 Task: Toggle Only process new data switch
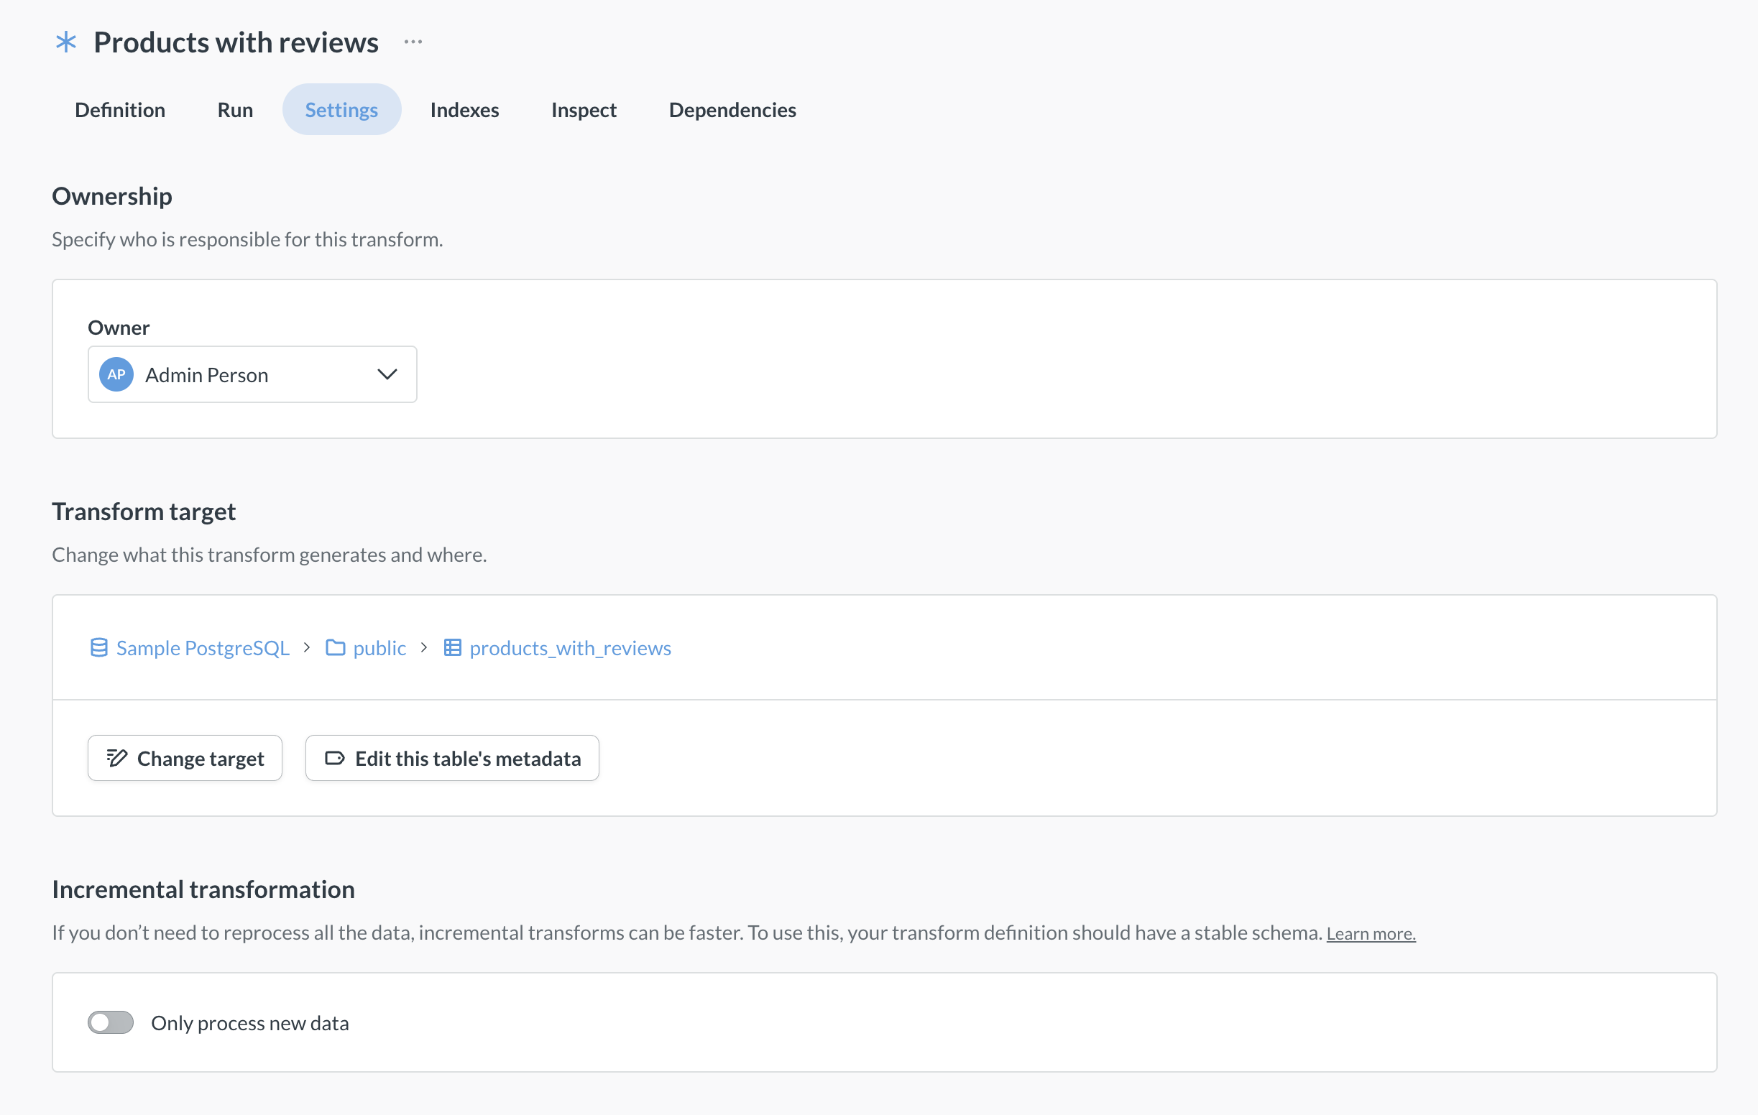tap(110, 1022)
